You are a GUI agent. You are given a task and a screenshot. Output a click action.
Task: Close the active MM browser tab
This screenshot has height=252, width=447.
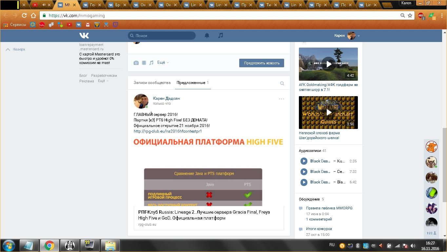(75, 5)
